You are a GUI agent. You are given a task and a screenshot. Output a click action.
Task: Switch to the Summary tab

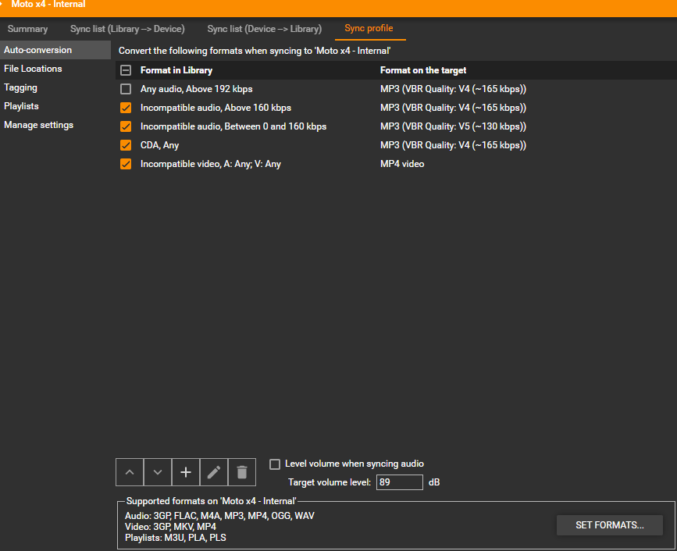(28, 29)
